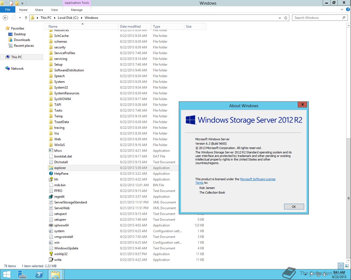
Task: Go up one folder level
Action: coord(26,18)
